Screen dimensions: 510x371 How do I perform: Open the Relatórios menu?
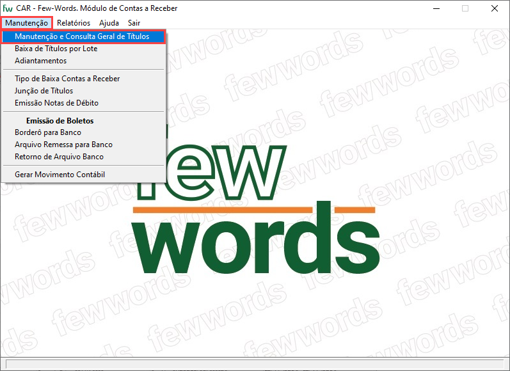pyautogui.click(x=74, y=23)
